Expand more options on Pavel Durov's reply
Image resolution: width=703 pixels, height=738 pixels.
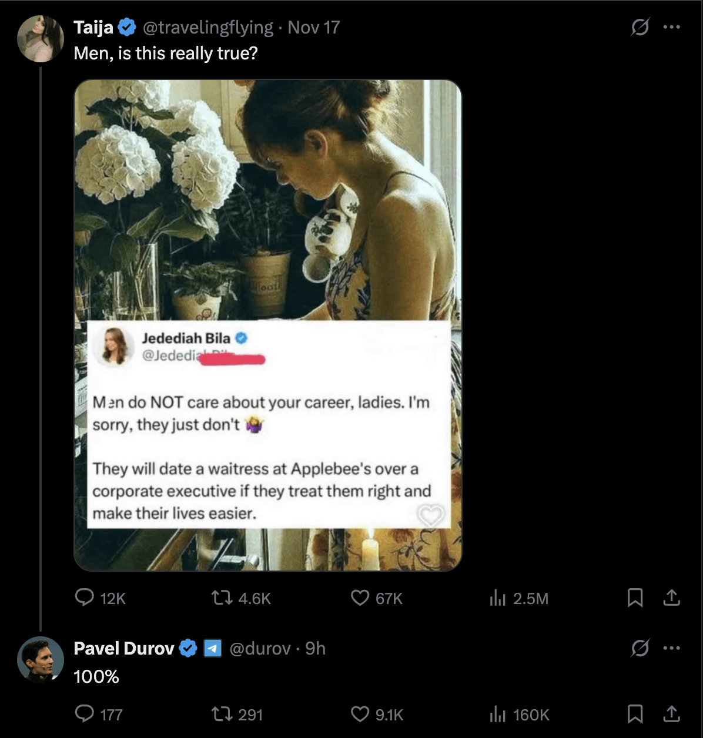click(x=671, y=648)
